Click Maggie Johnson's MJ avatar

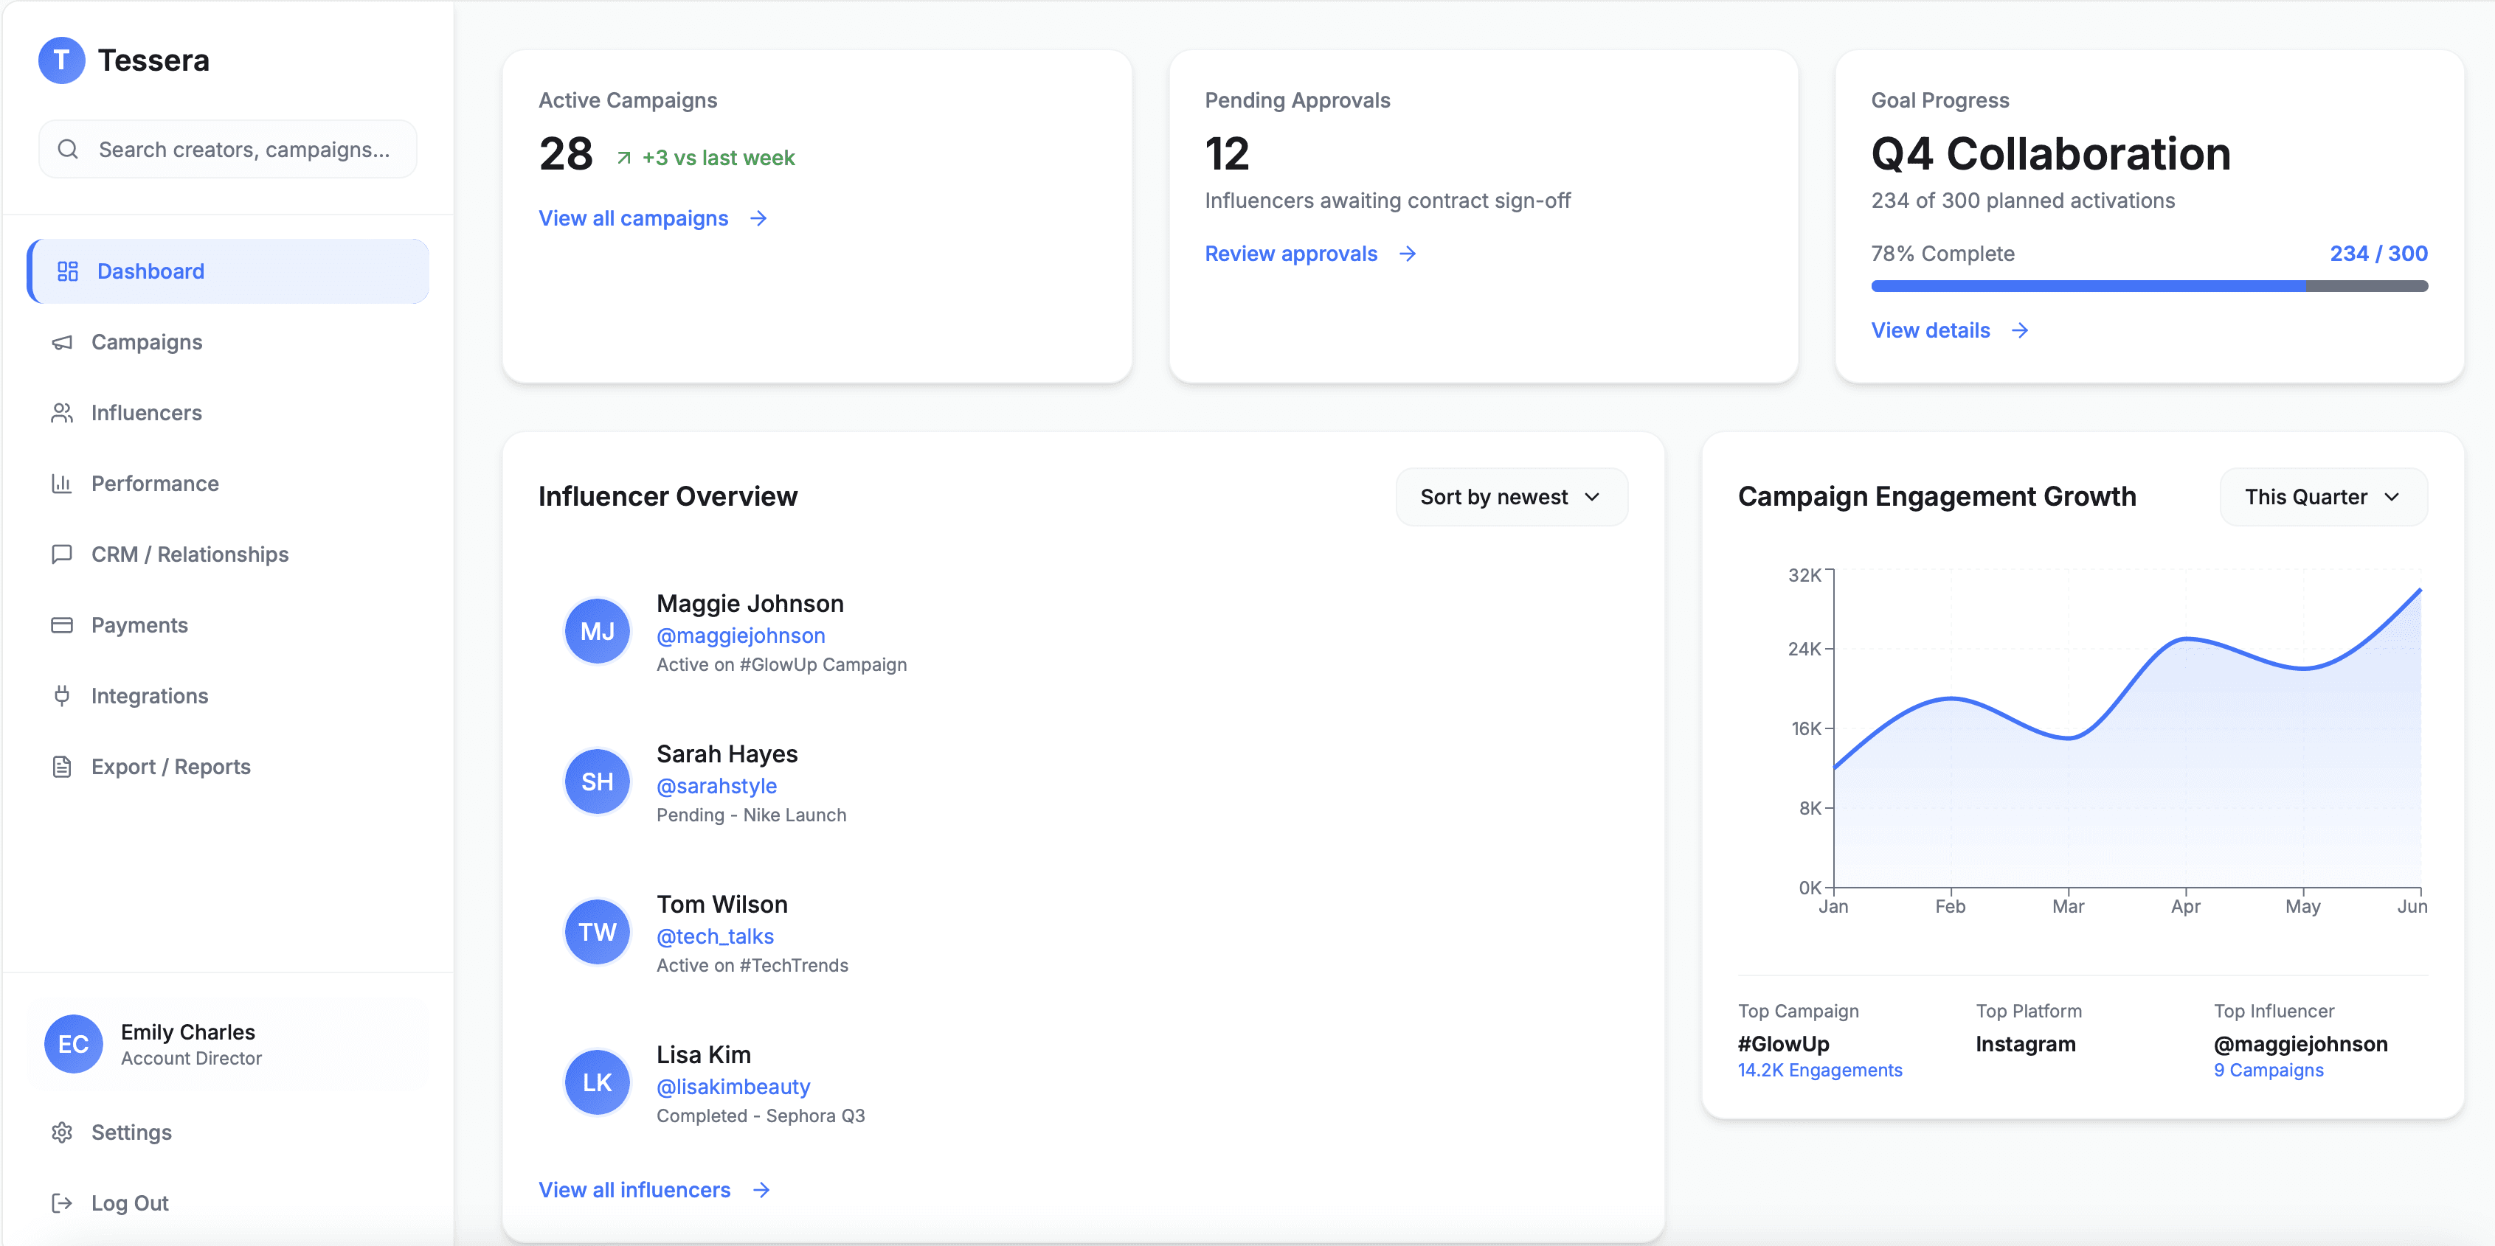(x=598, y=631)
